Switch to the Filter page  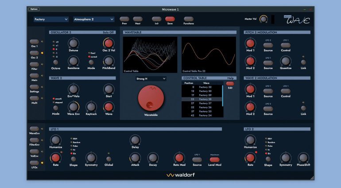click(x=35, y=64)
